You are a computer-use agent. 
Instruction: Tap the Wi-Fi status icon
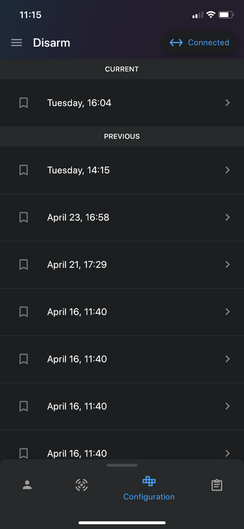211,15
